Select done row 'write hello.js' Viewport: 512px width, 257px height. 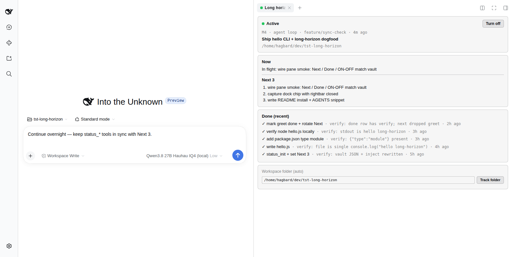click(x=355, y=147)
